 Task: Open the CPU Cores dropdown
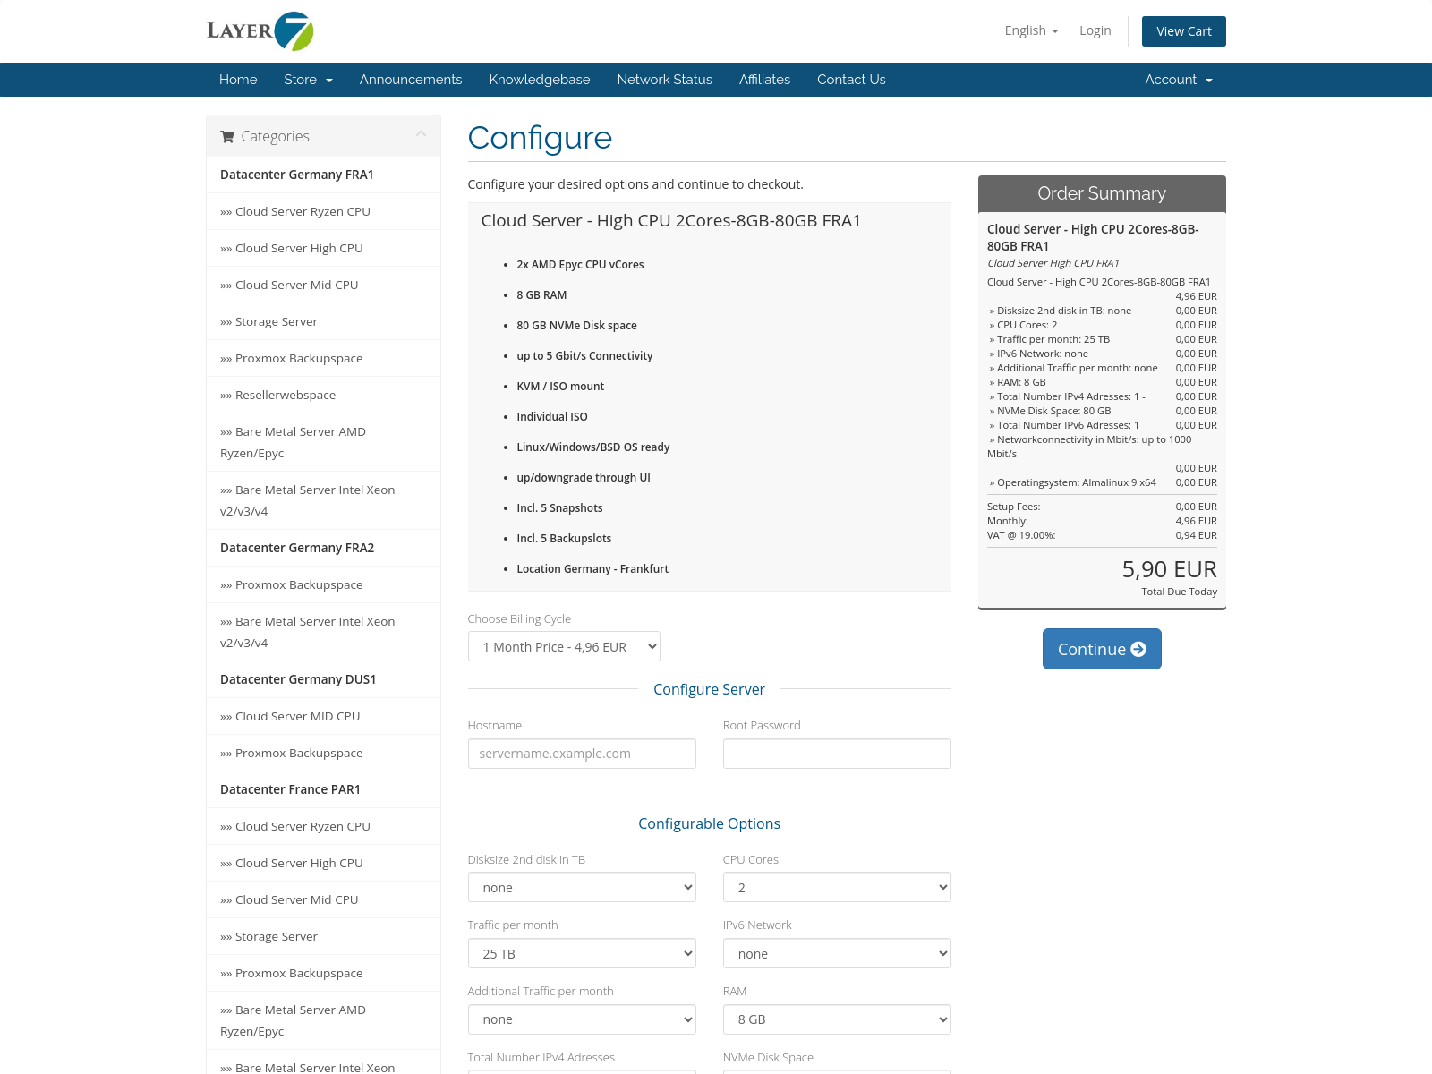tap(837, 887)
